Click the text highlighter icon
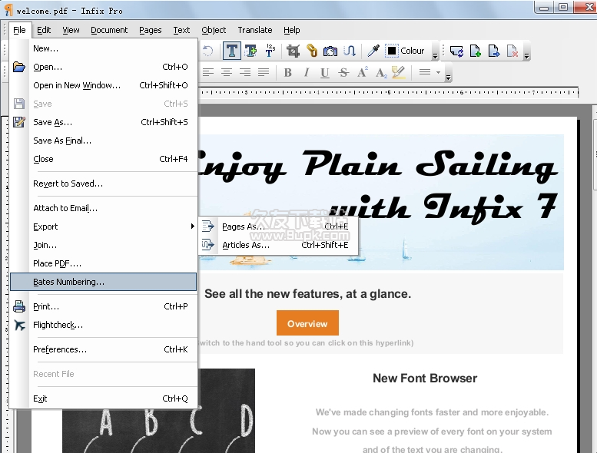 [398, 72]
